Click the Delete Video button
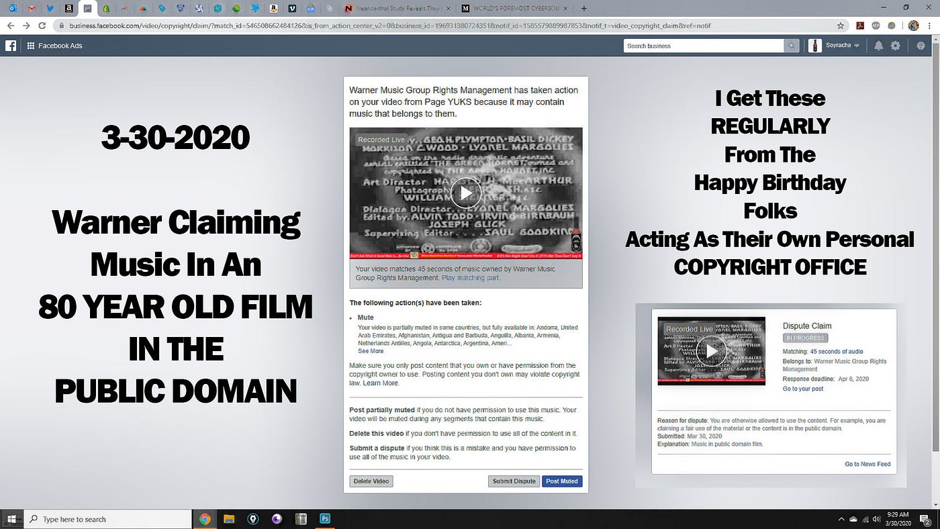940x529 pixels. click(371, 481)
